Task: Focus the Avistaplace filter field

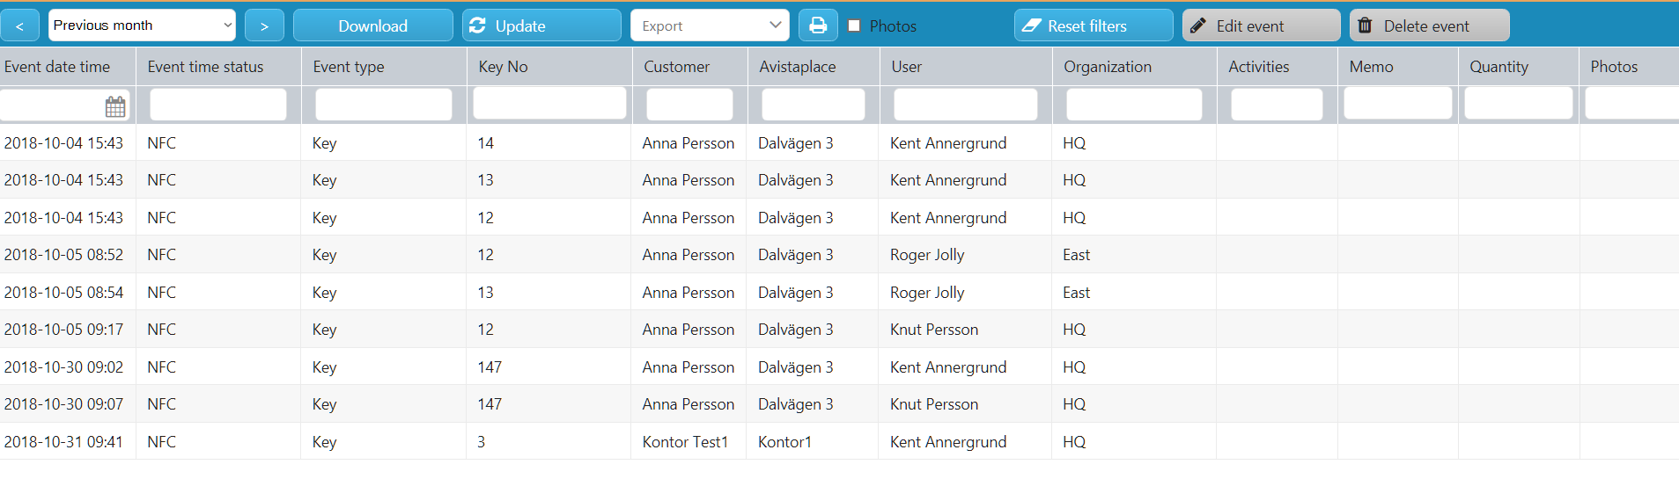Action: point(814,105)
